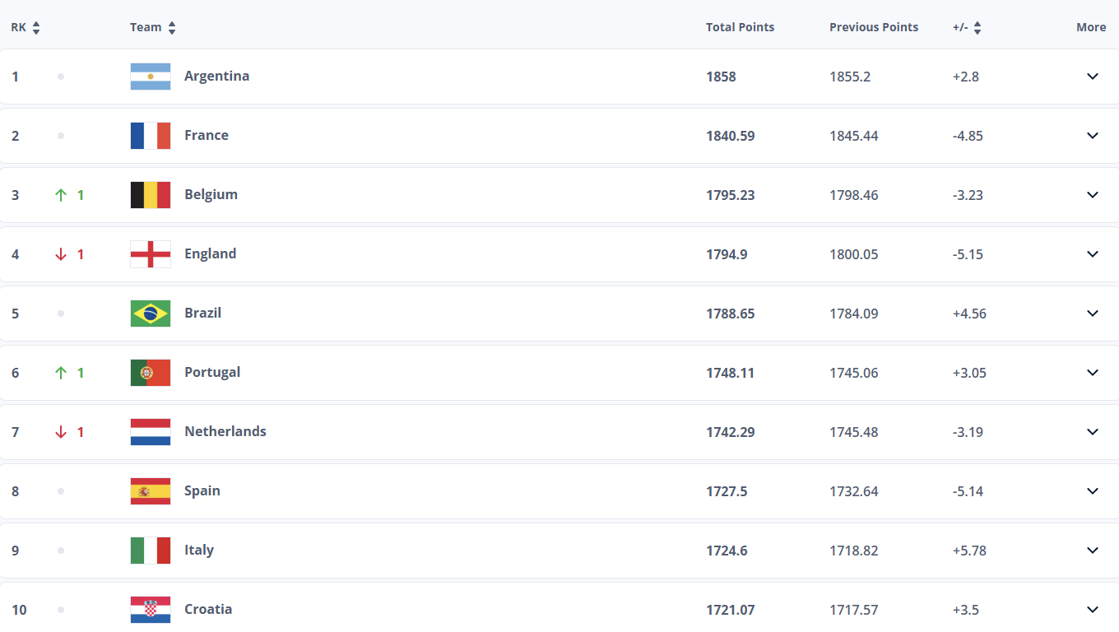Screen dimensions: 1119x632
Task: Click Italy's previous points 1718.82
Action: pyautogui.click(x=854, y=551)
